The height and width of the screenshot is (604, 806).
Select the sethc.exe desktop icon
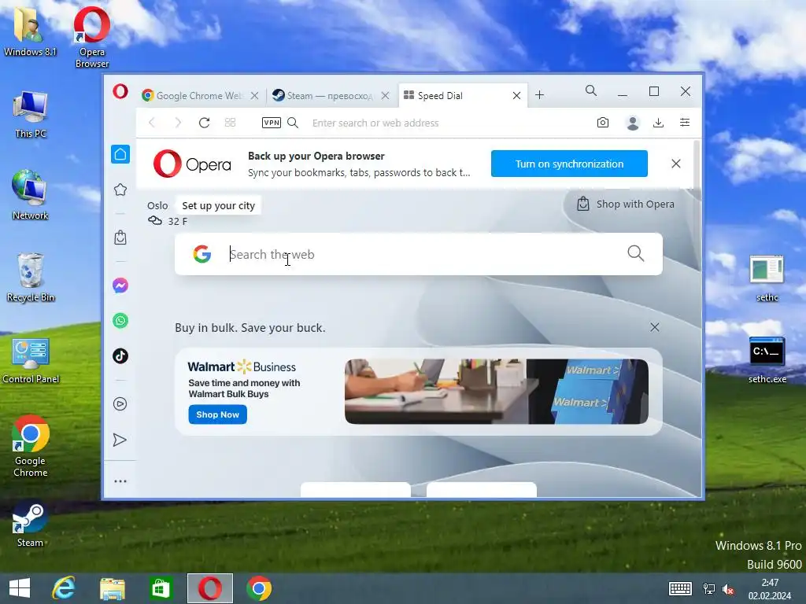[x=767, y=360]
